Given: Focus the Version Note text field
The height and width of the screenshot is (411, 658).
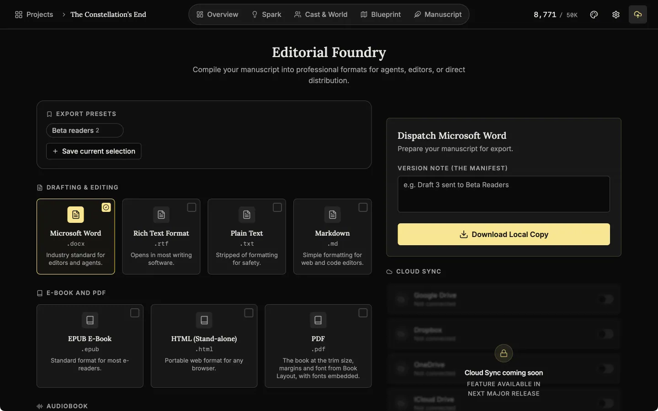Looking at the screenshot, I should [504, 194].
